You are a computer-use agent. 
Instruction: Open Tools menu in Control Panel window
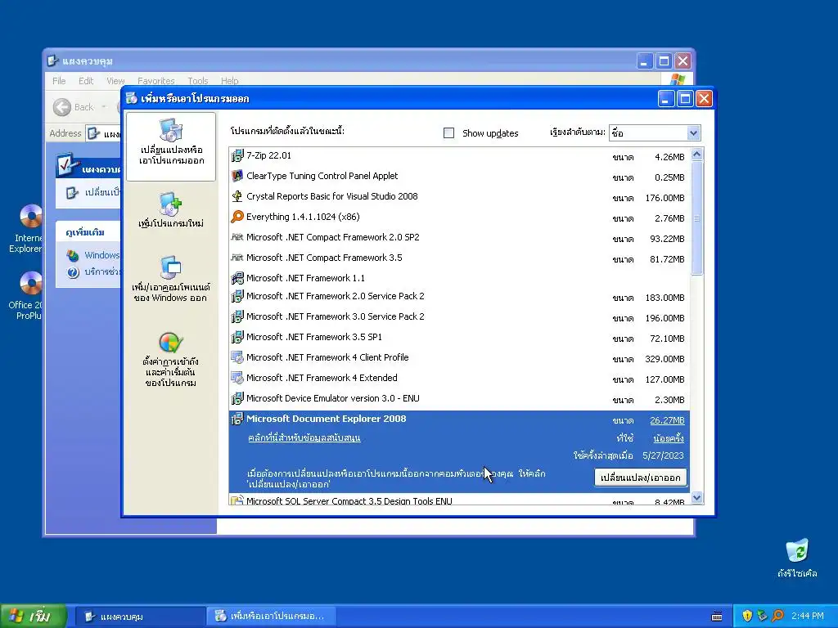coord(198,81)
